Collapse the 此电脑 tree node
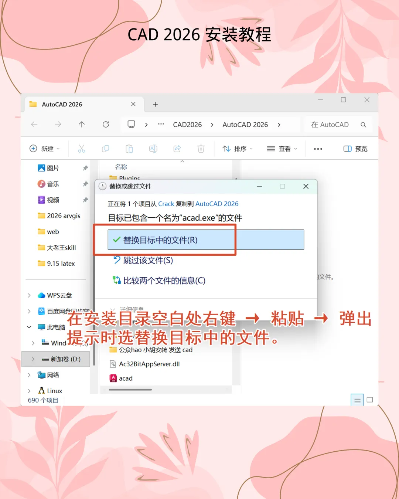The image size is (399, 499). point(29,327)
